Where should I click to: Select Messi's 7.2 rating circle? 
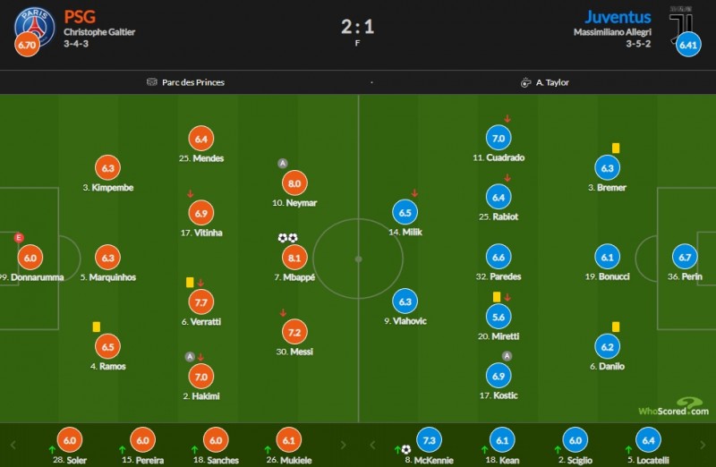[x=293, y=332]
